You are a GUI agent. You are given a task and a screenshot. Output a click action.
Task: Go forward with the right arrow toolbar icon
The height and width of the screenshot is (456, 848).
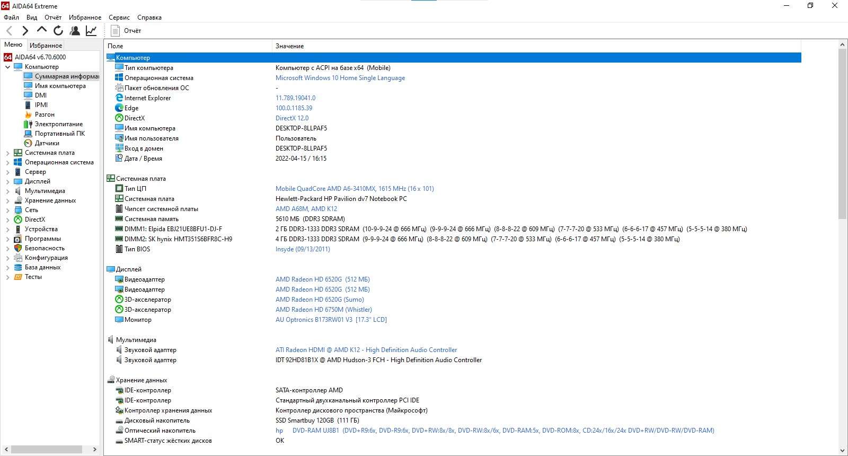25,31
